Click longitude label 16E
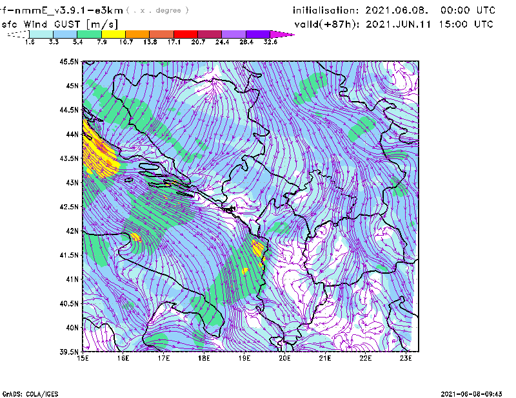The image size is (516, 398). click(x=123, y=358)
